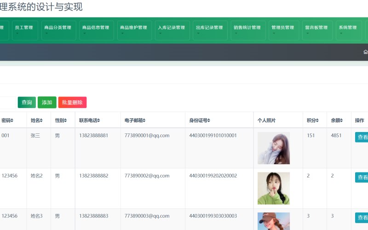Click the red 批量删除 button
Screen dimensions: 368x230
click(72, 102)
